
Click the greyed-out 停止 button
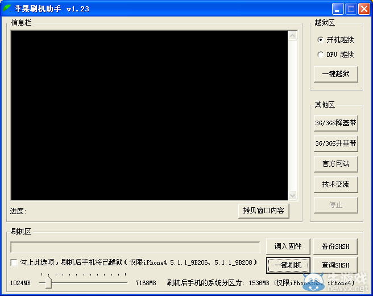335,205
